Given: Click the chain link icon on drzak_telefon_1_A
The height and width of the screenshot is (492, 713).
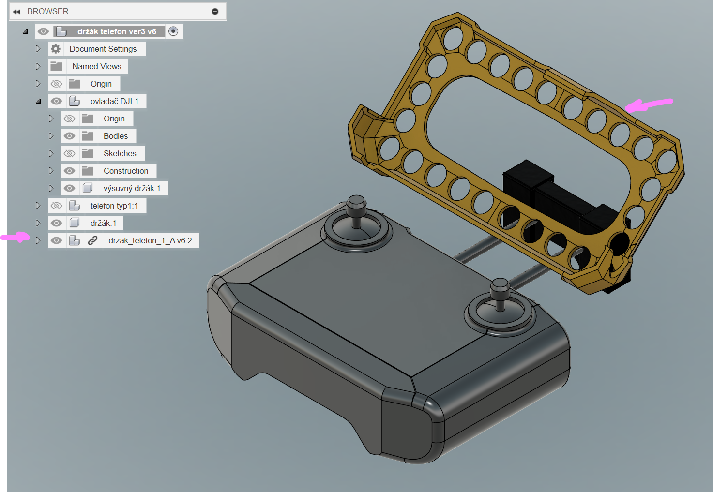Looking at the screenshot, I should pyautogui.click(x=92, y=240).
